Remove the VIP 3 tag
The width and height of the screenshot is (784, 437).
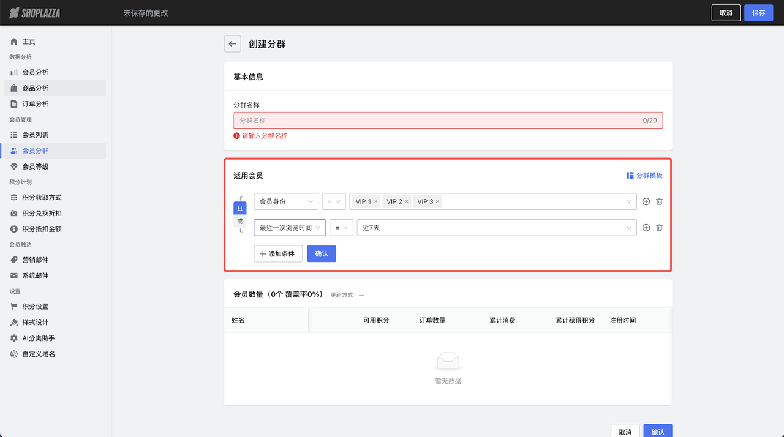click(x=437, y=201)
